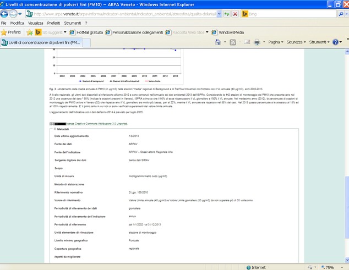Open the Visualizza menu

pos(35,23)
